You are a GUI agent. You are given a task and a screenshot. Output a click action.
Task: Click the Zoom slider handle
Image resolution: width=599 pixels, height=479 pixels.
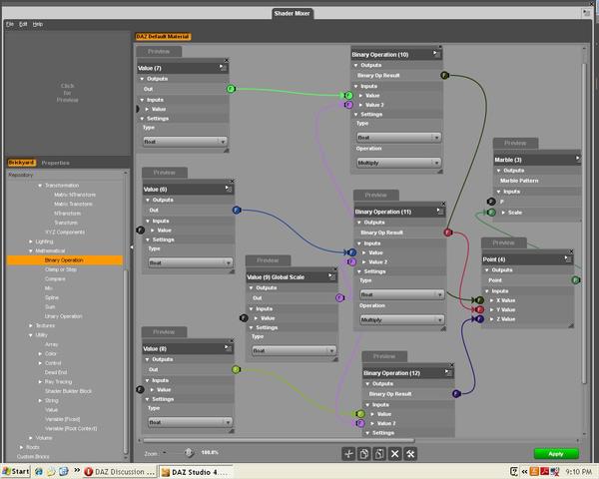click(x=189, y=453)
